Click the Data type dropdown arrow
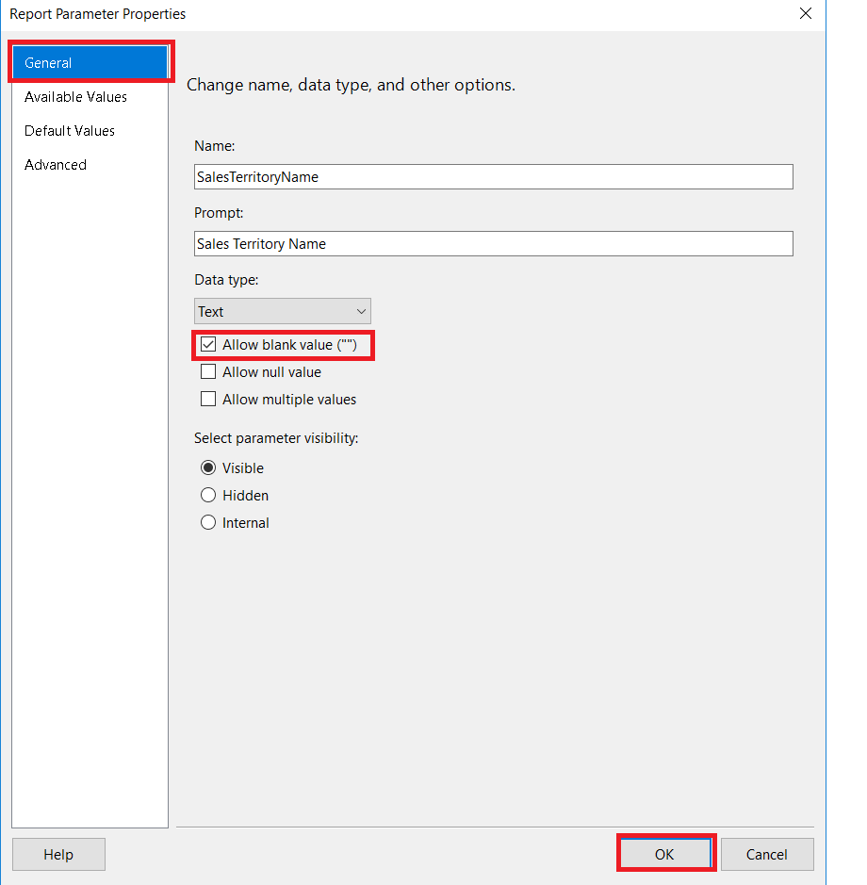Screen dimensions: 867x885 [x=361, y=311]
